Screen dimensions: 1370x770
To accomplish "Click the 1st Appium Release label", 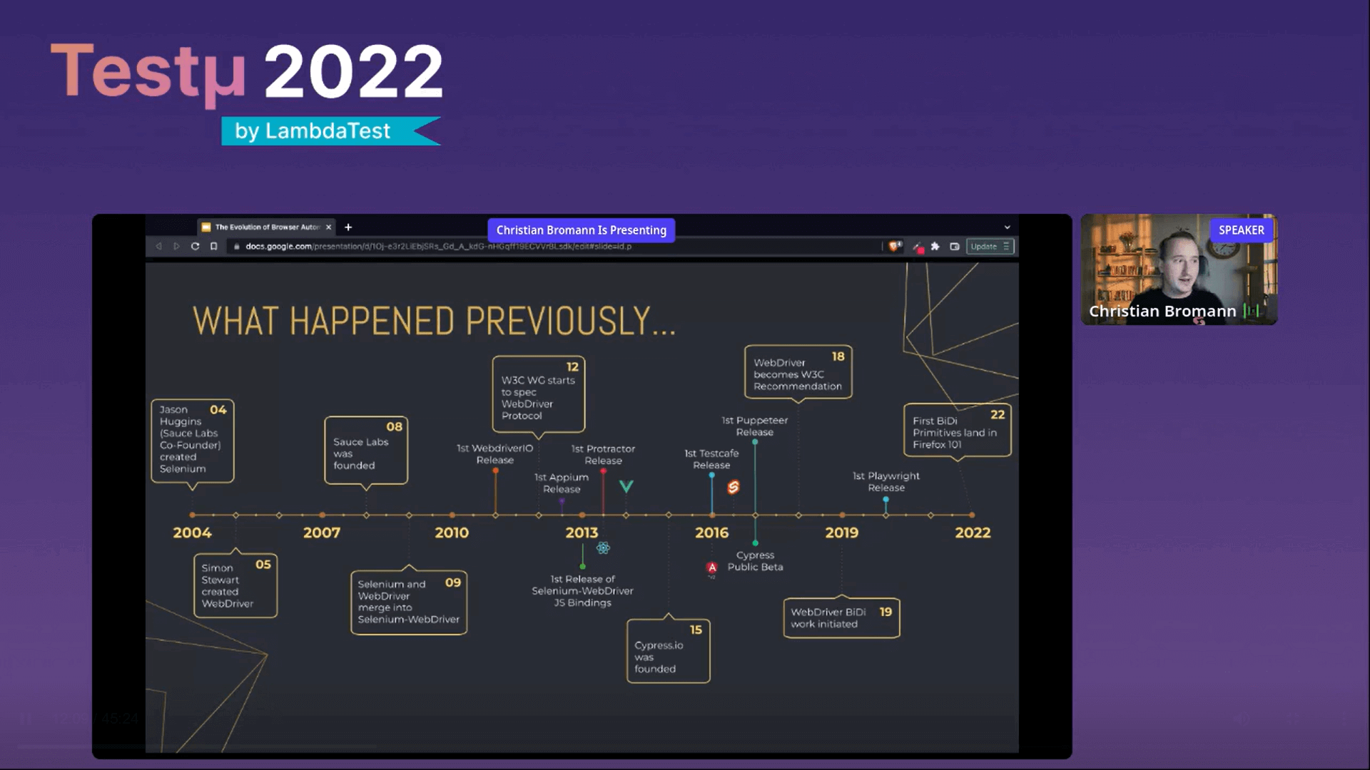I will point(562,483).
